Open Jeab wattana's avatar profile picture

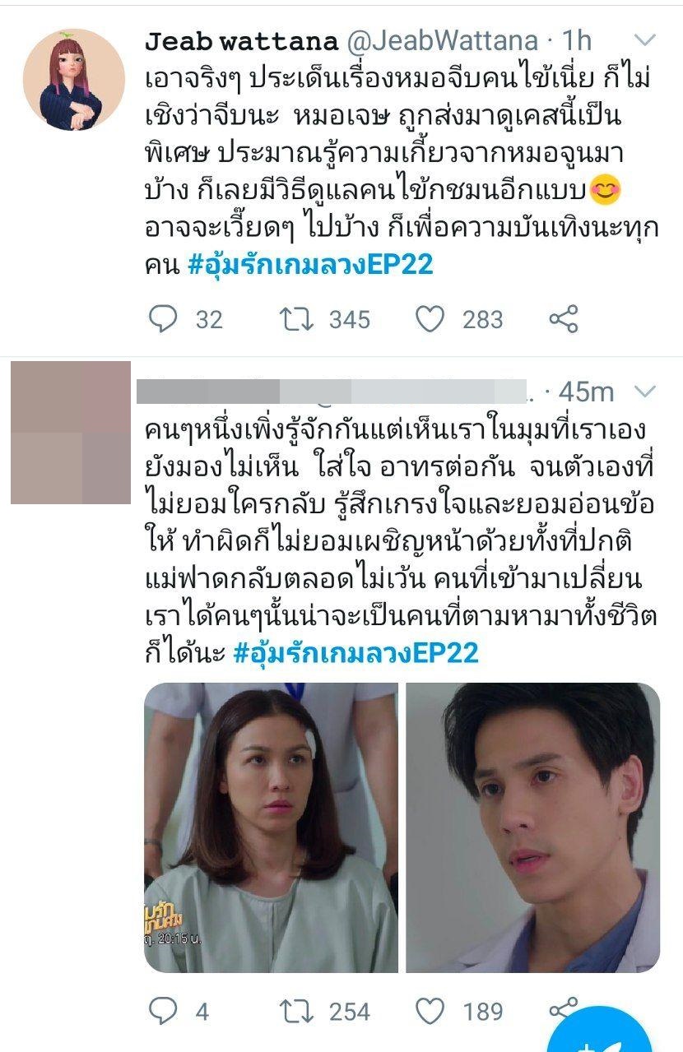pos(74,80)
